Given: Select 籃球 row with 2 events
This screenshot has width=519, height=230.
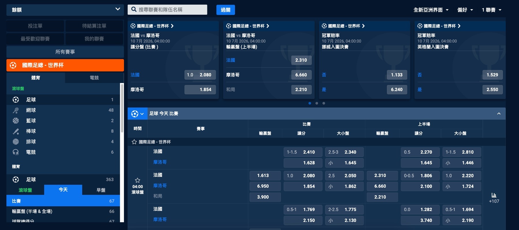Looking at the screenshot, I should tap(63, 121).
